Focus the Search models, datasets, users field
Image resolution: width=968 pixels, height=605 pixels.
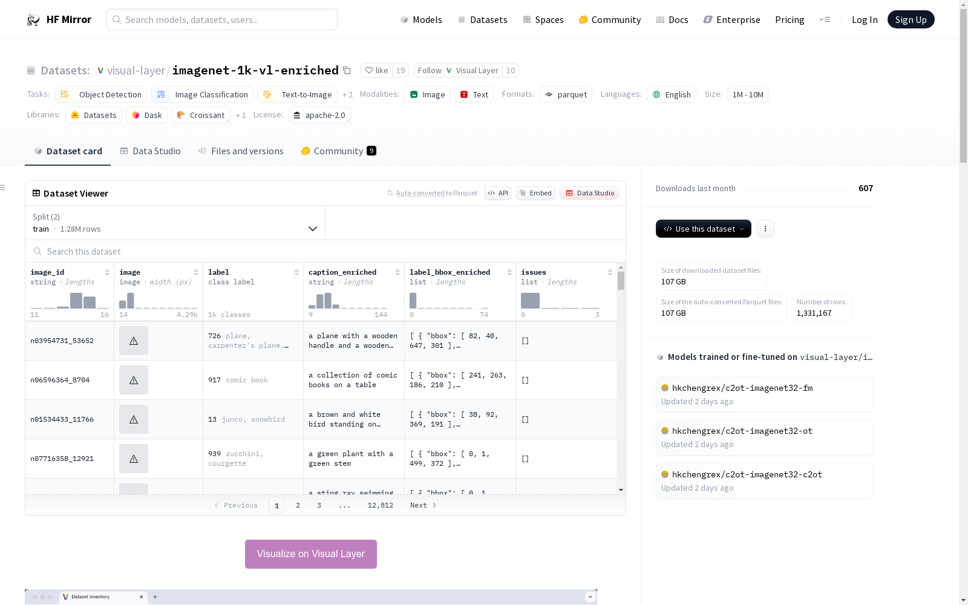tap(222, 19)
